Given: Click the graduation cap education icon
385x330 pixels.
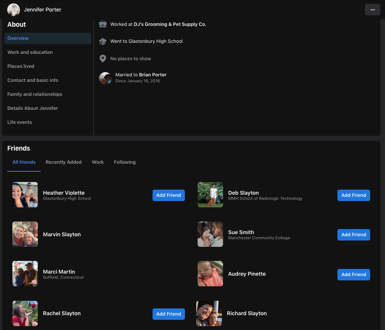Looking at the screenshot, I should [x=103, y=42].
